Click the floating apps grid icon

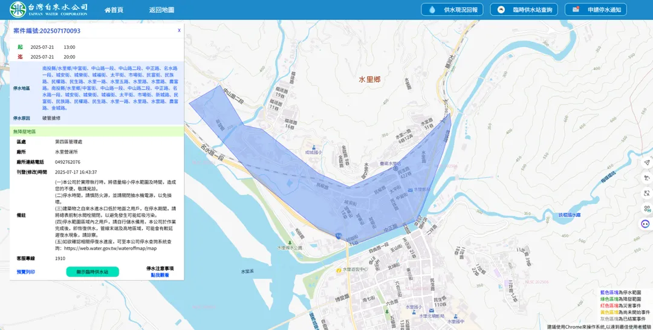point(646,209)
